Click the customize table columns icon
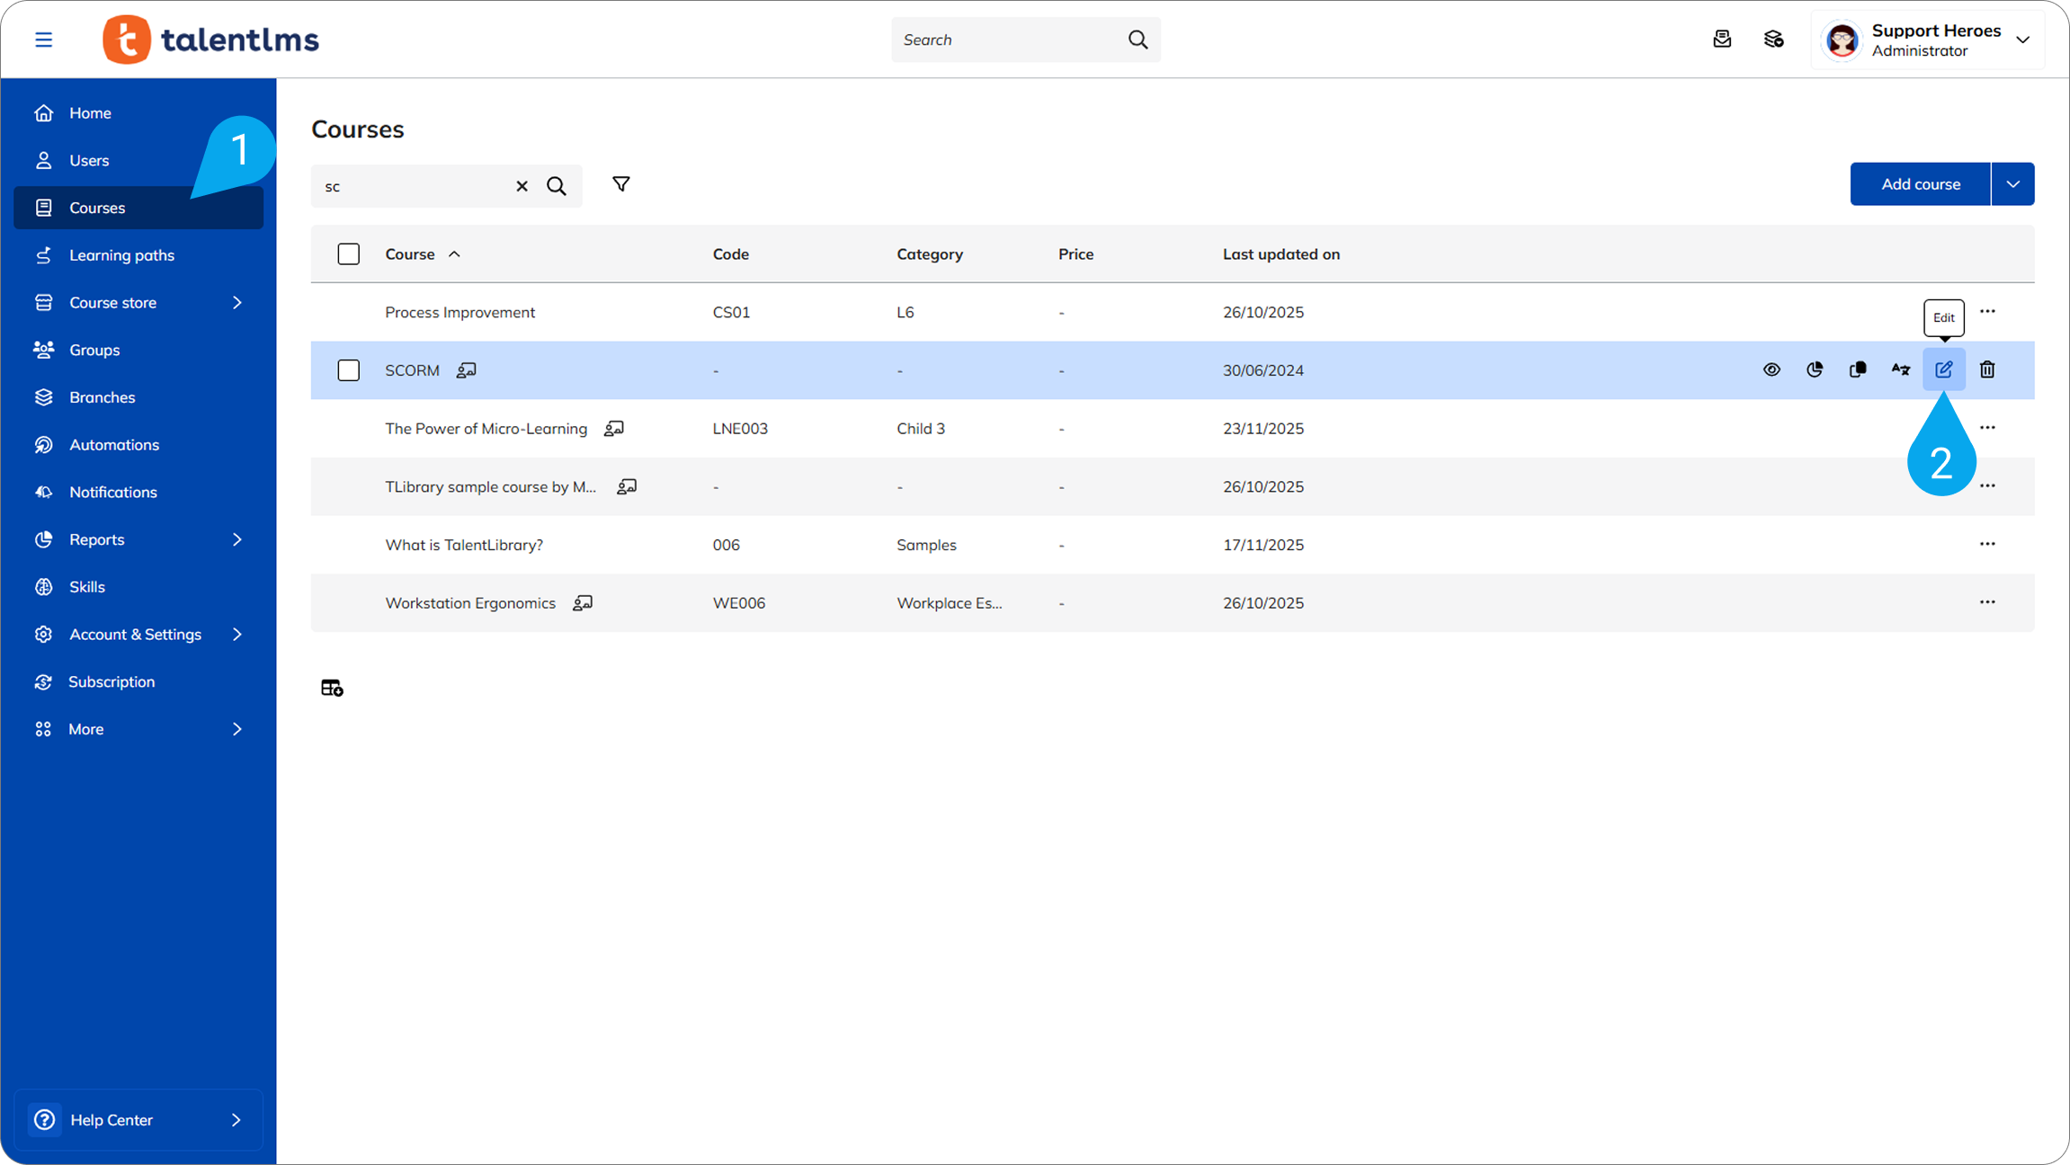 (332, 688)
